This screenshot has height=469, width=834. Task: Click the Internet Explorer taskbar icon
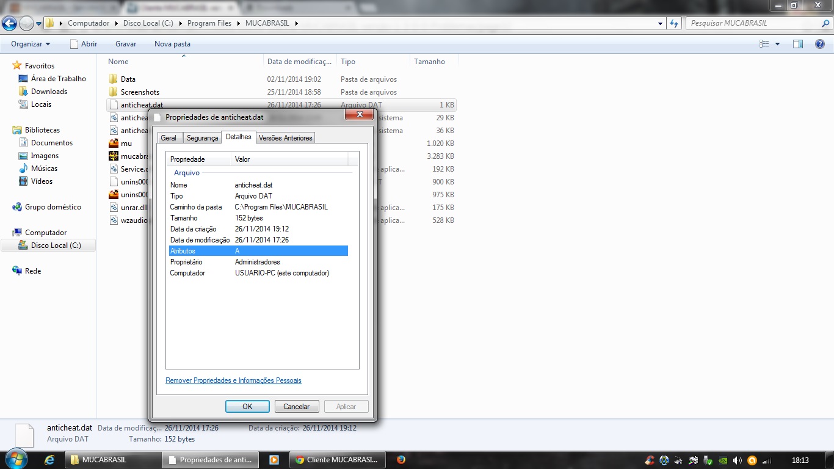(49, 460)
